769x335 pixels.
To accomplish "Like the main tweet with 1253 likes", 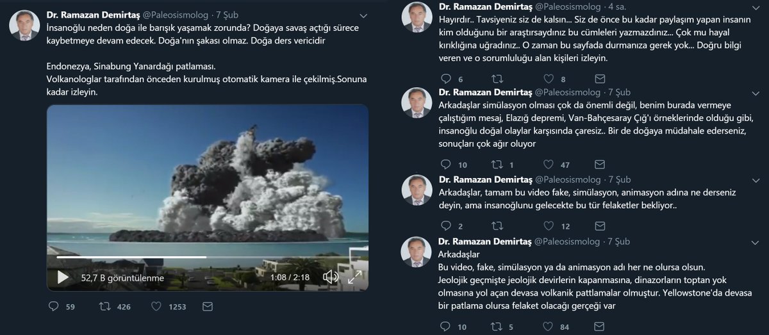I will 156,307.
